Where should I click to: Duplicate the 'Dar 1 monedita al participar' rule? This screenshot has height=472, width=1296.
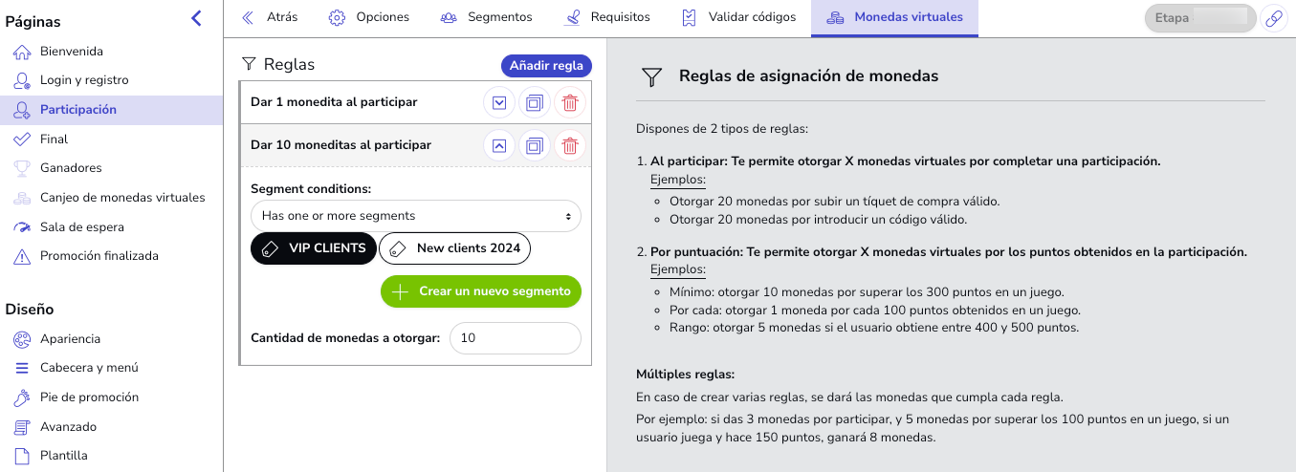point(535,102)
